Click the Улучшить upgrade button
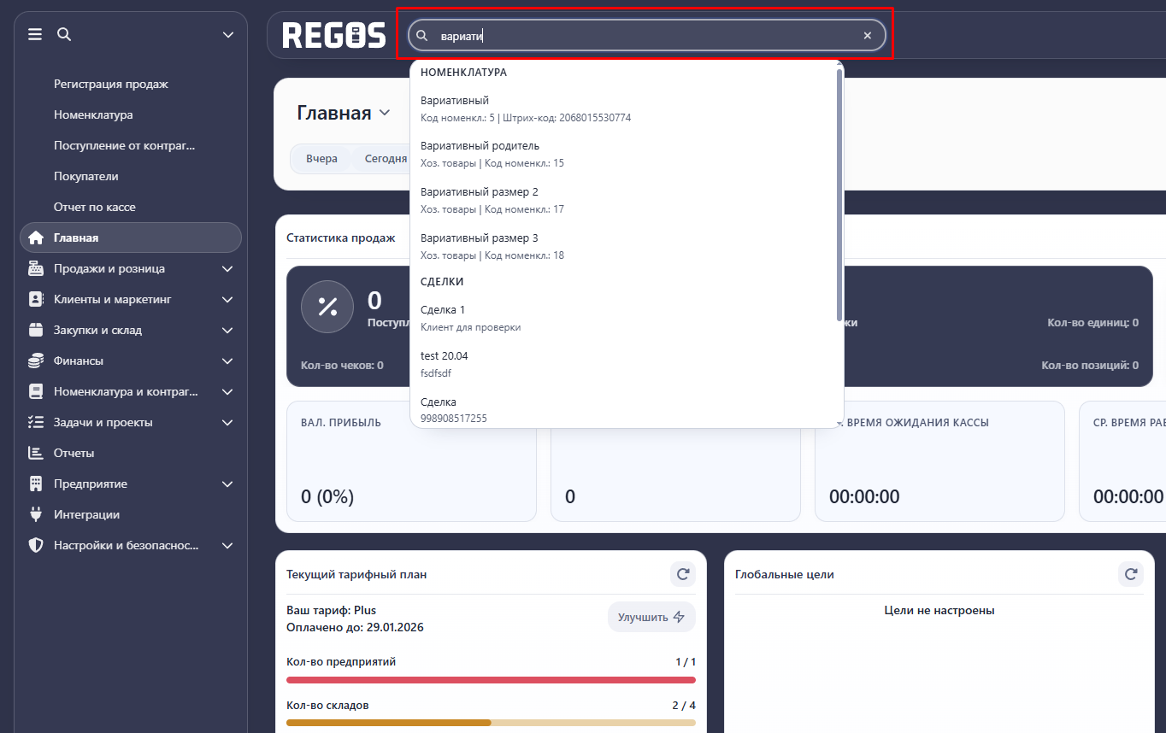The height and width of the screenshot is (733, 1166). point(651,617)
